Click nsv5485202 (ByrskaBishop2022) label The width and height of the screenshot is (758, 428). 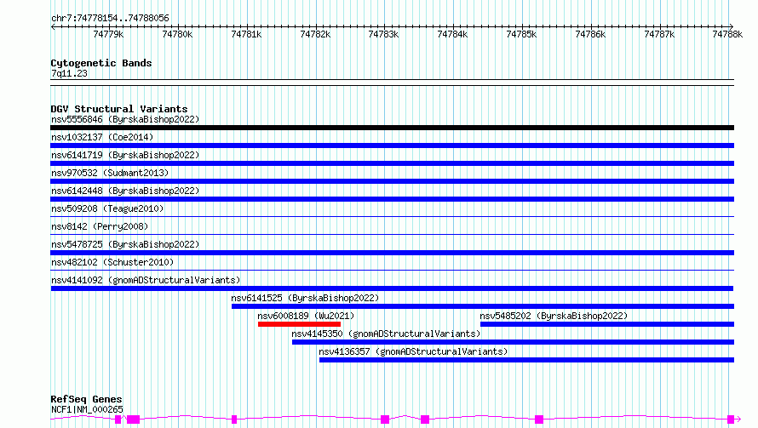pyautogui.click(x=554, y=316)
